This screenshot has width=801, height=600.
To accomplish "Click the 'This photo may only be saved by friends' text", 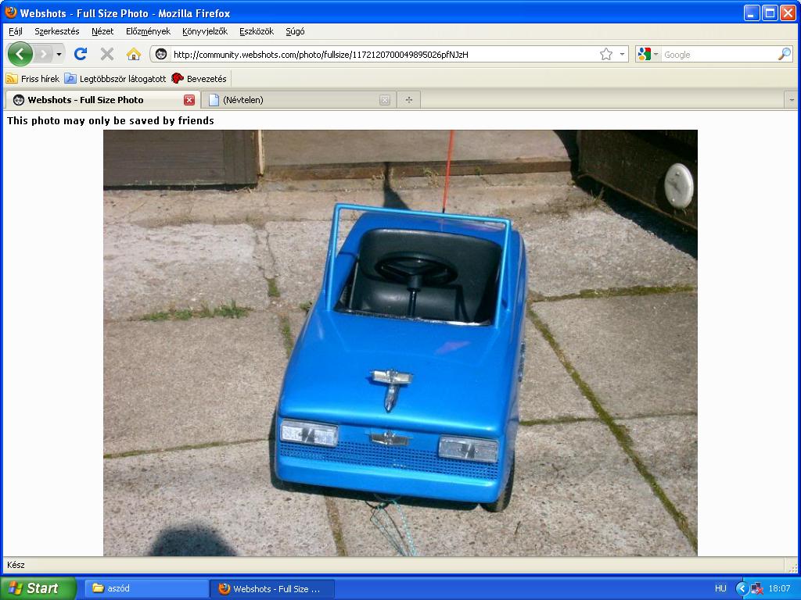I will pyautogui.click(x=110, y=120).
